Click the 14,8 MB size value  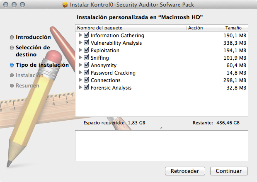(236, 73)
